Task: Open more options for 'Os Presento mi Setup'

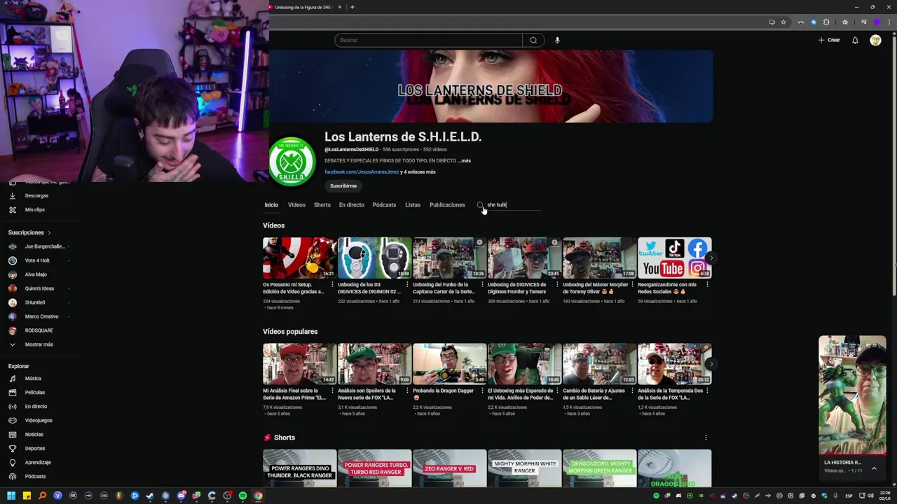Action: click(332, 285)
